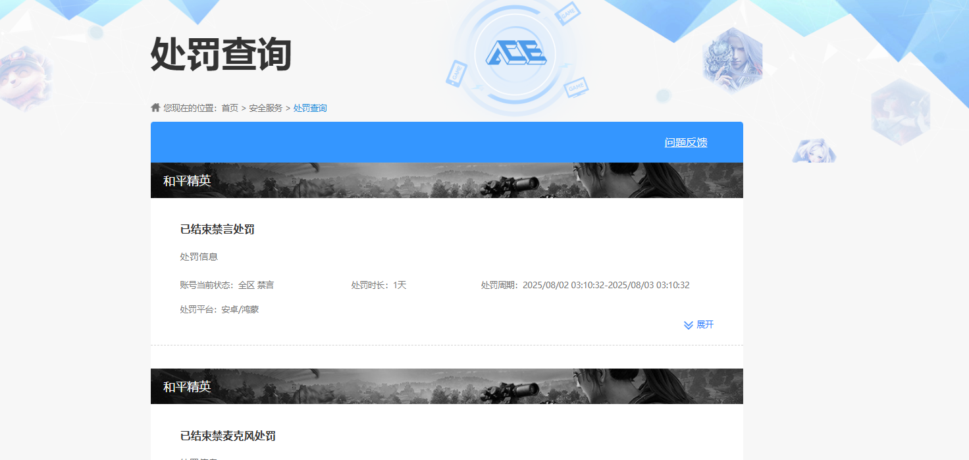This screenshot has width=969, height=460.
Task: Click the Teemo character image at the left edge
Action: click(x=24, y=76)
